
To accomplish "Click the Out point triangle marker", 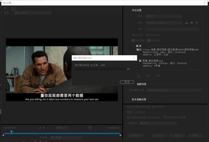I will (121, 135).
